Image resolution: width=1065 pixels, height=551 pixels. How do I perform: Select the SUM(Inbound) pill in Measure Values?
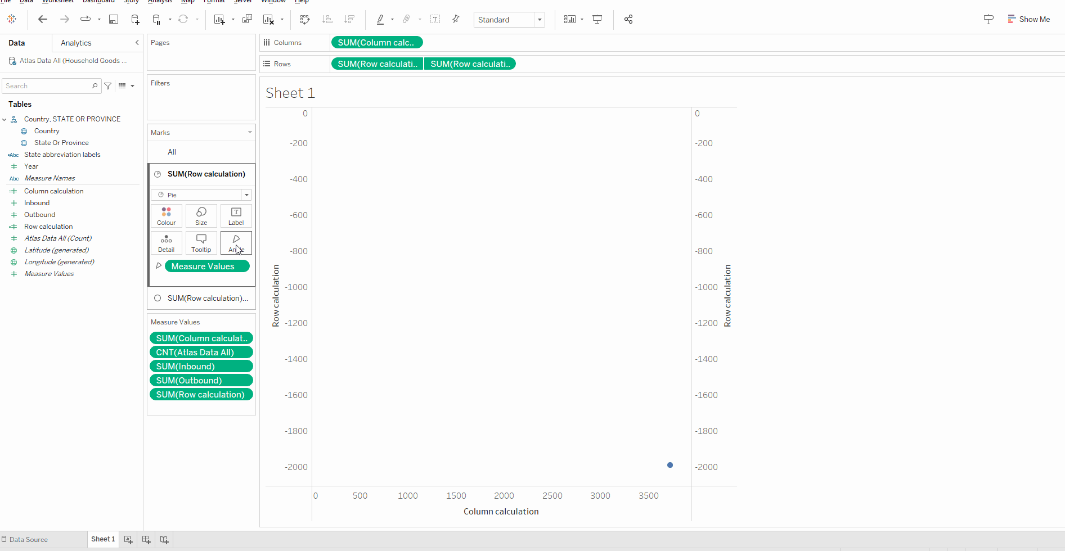[201, 367]
